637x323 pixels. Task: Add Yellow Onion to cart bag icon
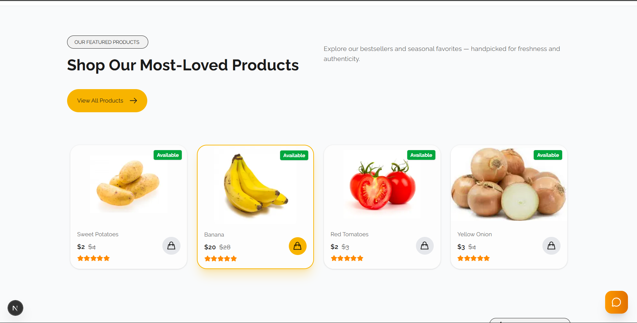[x=551, y=246]
